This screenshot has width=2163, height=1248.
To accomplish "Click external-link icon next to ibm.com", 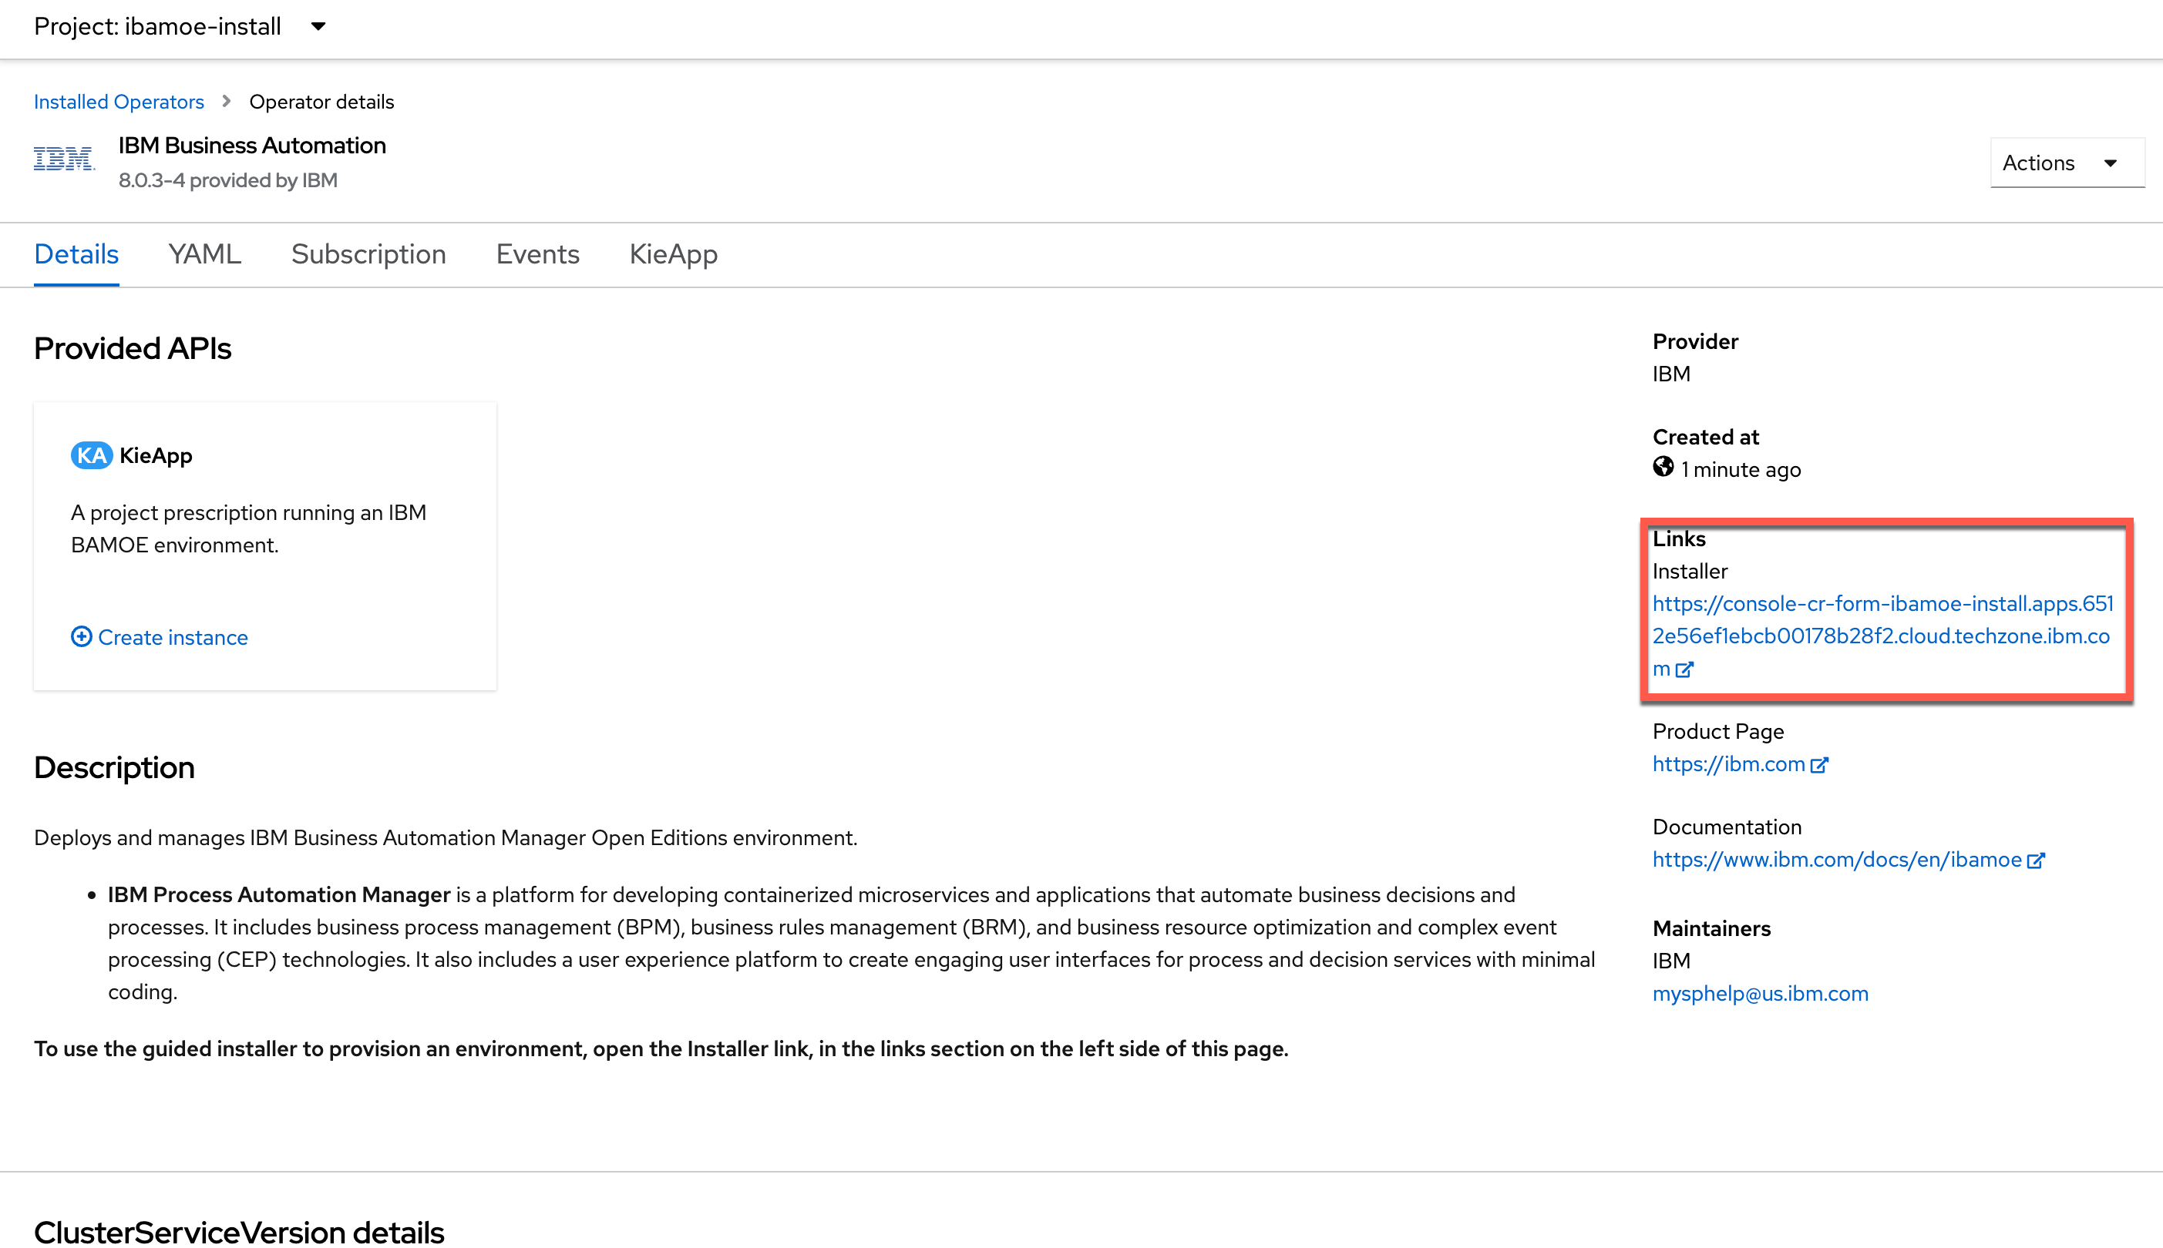I will 1819,764.
